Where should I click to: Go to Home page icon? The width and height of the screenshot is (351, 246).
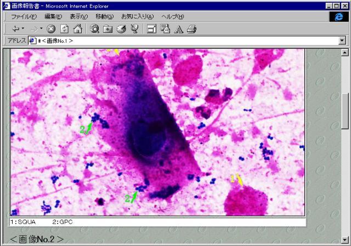click(x=77, y=28)
